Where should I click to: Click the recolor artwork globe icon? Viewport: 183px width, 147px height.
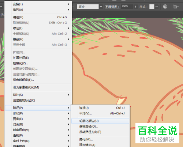[x=165, y=7]
